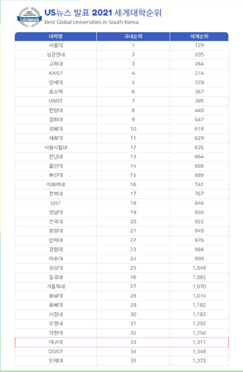Image resolution: width=243 pixels, height=372 pixels.
Task: Click the Best Global Universities in South Korea subtitle
Action: 91,22
